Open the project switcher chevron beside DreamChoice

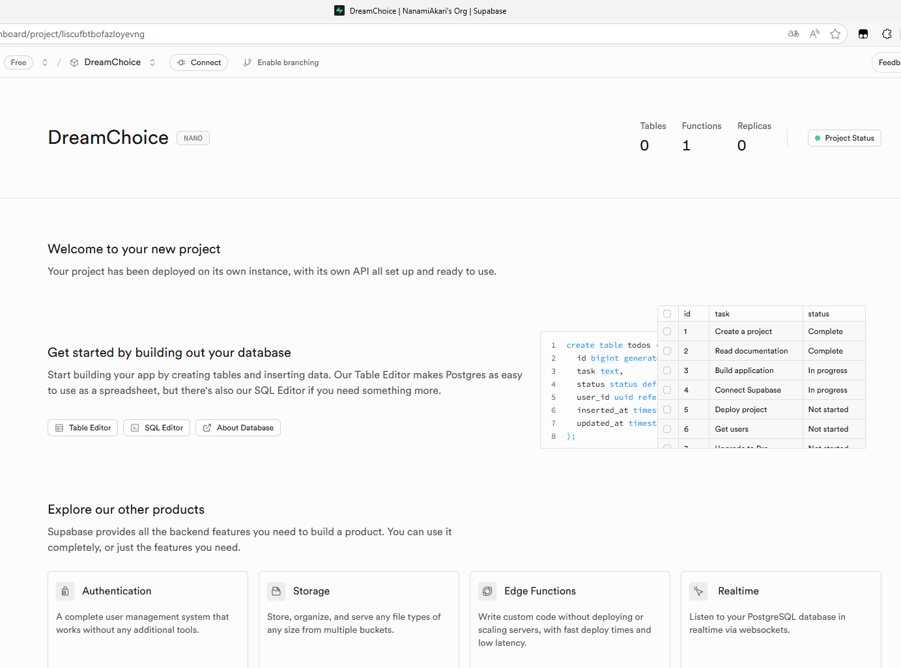coord(152,63)
